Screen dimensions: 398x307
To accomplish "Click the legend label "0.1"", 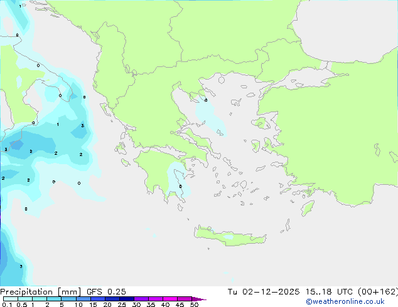I will pyautogui.click(x=7, y=304).
